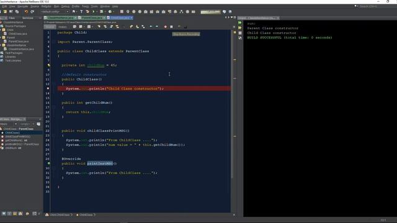Click the Rerun icon in the Output window
This screenshot has width=397, height=223.
point(240,23)
